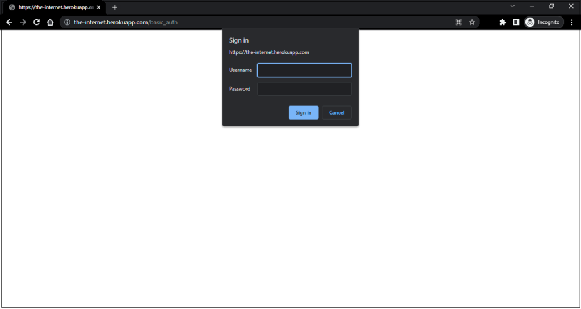Select the the-internet.herokuapp.com tab

coord(54,7)
